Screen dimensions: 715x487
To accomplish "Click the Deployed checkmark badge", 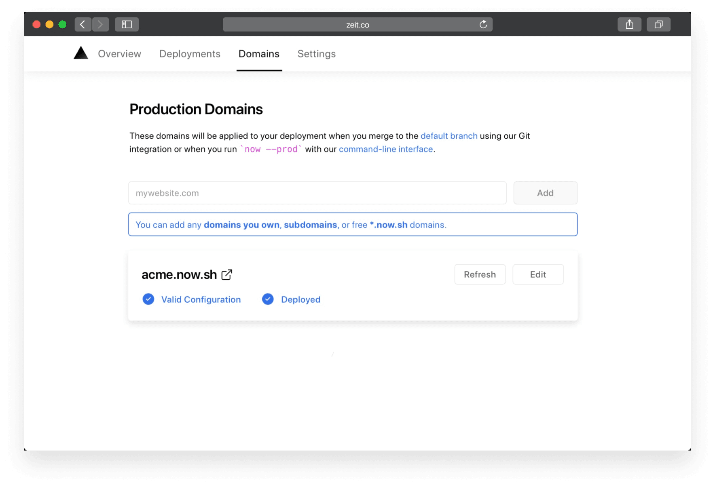I will pos(268,299).
